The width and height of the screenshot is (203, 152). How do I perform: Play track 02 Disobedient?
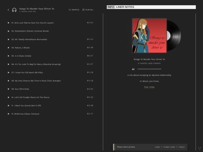tap(8, 31)
